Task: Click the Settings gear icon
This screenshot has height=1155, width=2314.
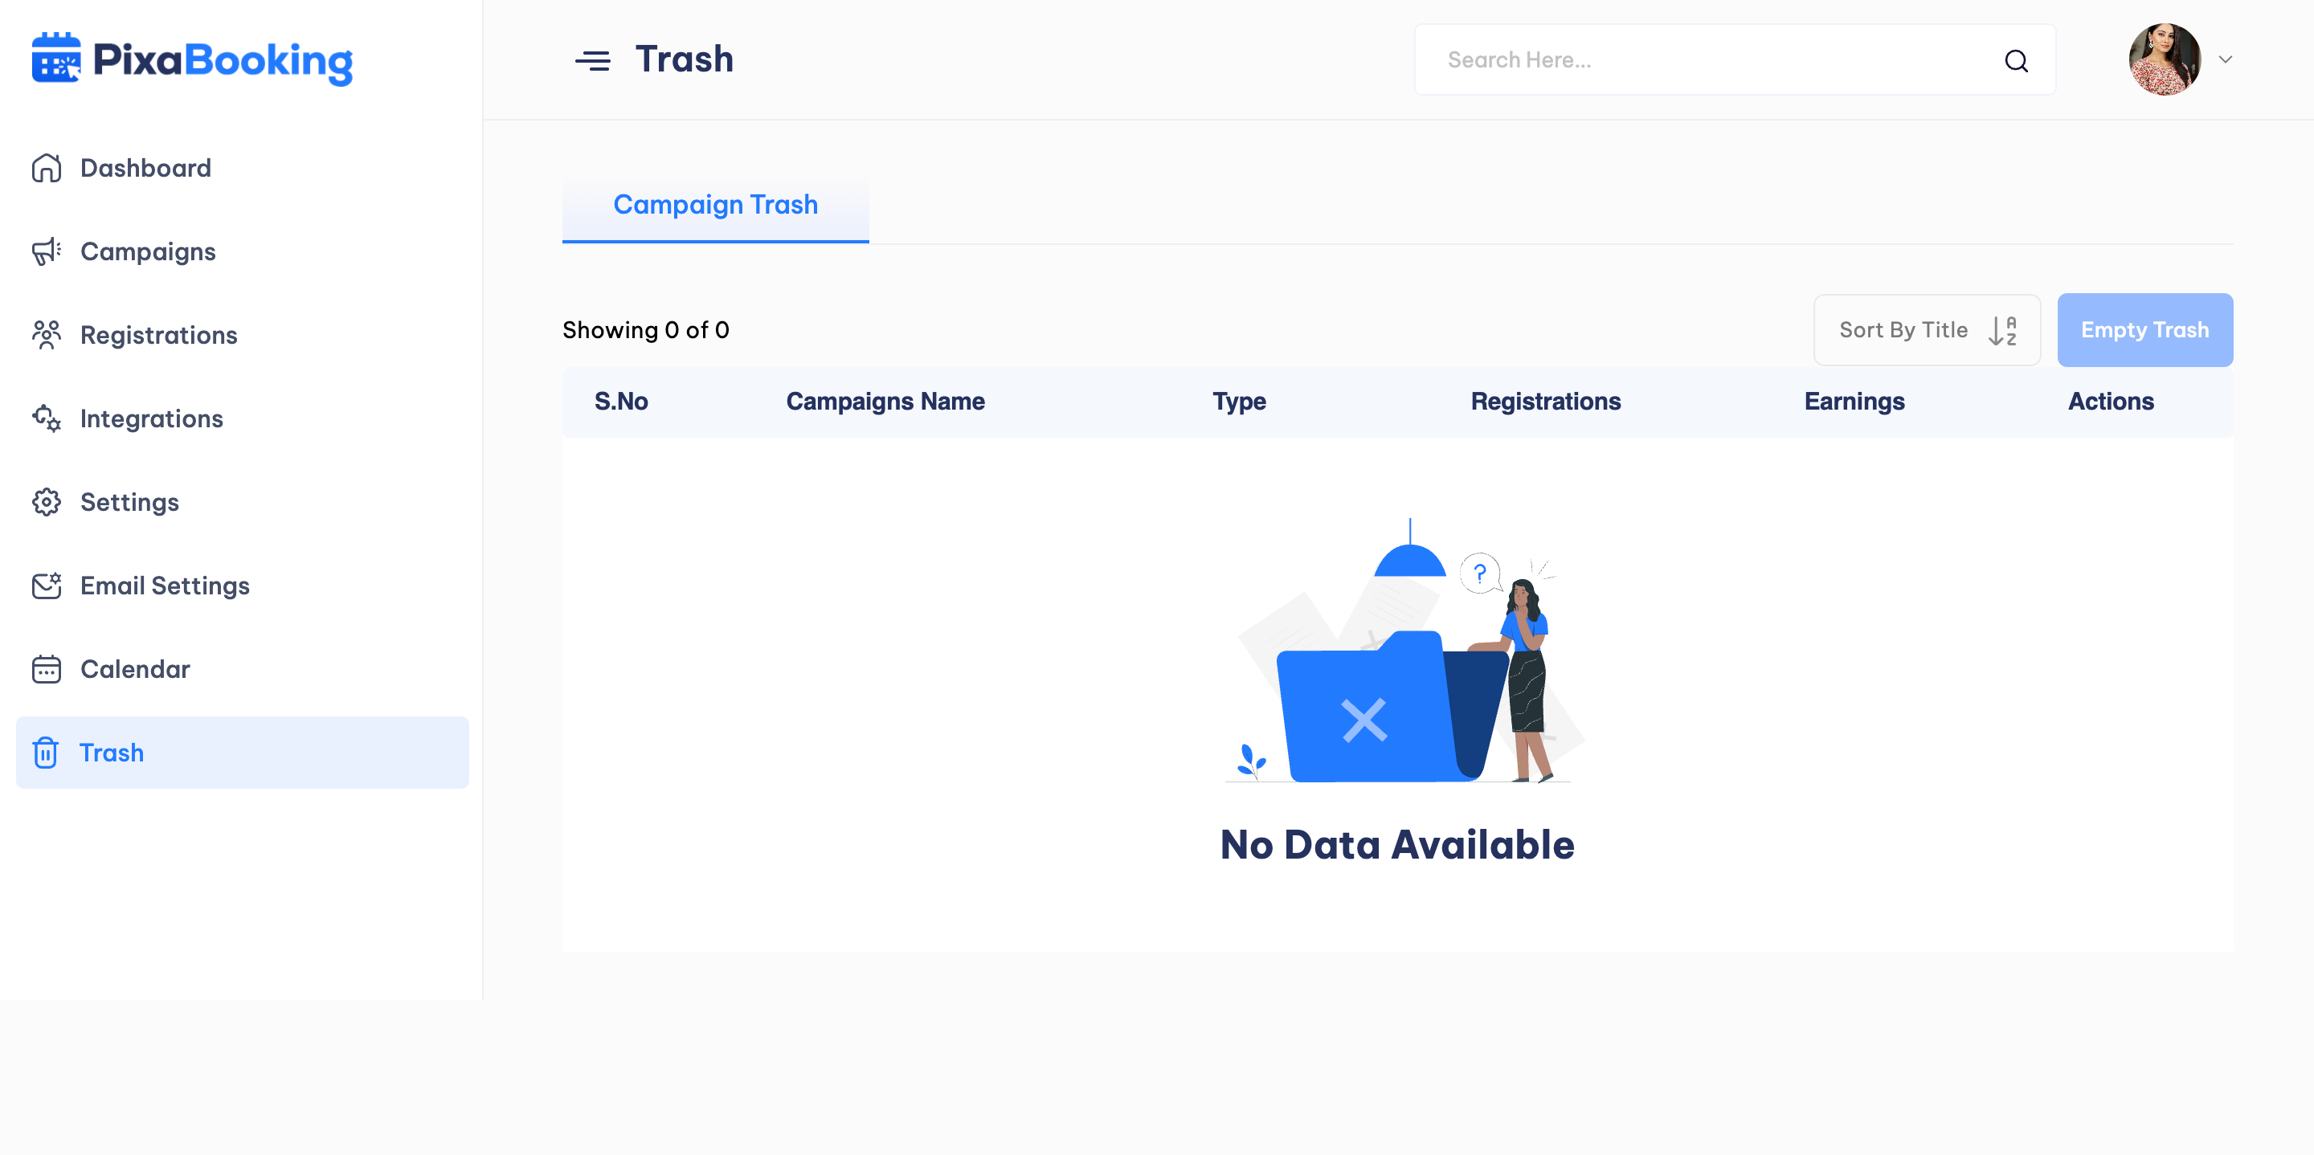Action: 47,502
